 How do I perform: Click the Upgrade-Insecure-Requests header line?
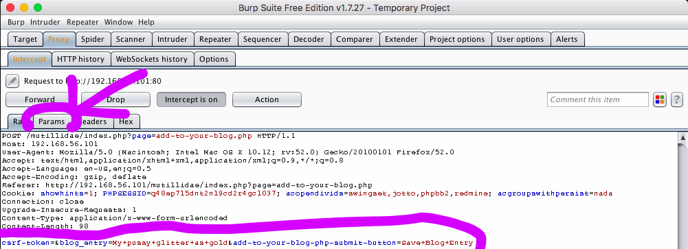click(x=69, y=210)
